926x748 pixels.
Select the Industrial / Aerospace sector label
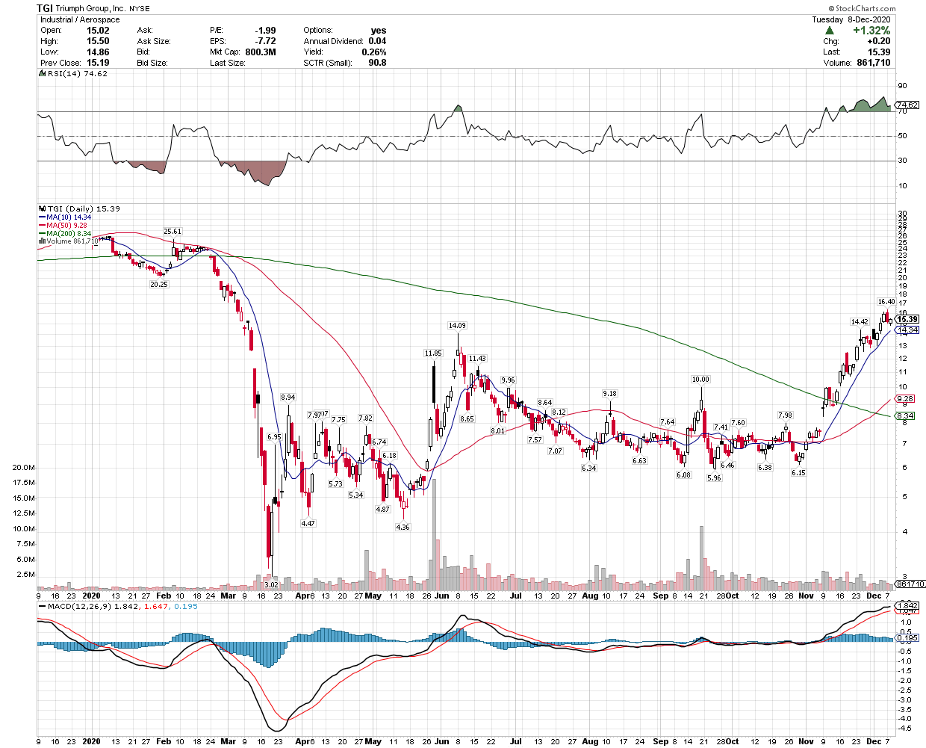click(80, 19)
